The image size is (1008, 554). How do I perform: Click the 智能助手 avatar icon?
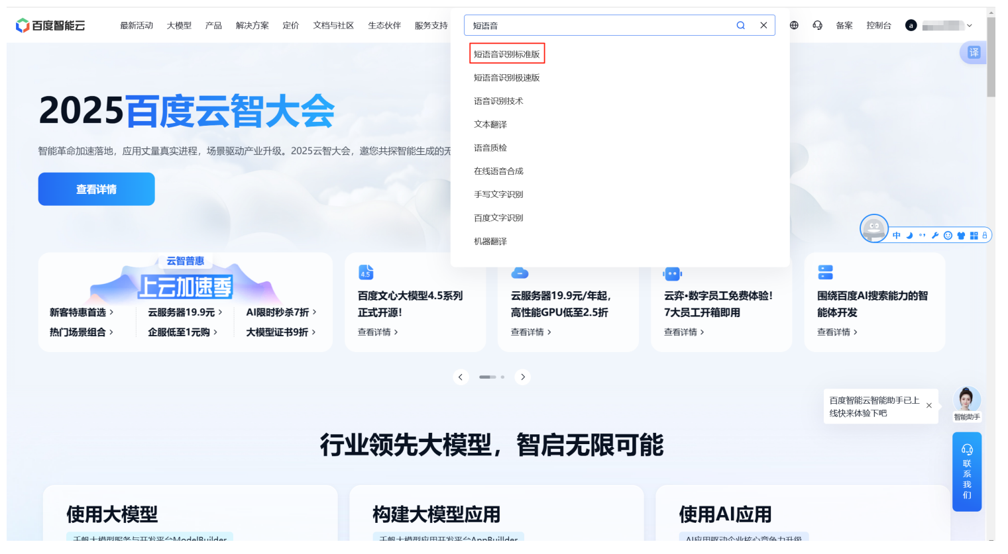point(967,400)
